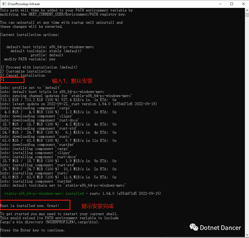
Task: Click the installing component 'clippy' line
Action: 36,153
